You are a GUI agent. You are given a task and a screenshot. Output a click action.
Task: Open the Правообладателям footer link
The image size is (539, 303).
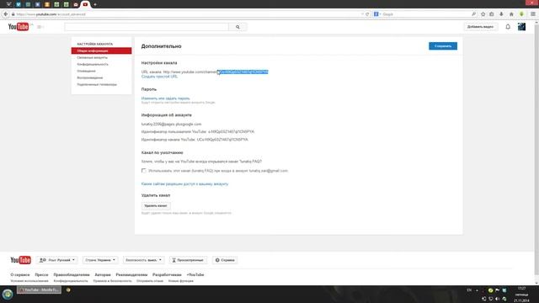(x=72, y=275)
